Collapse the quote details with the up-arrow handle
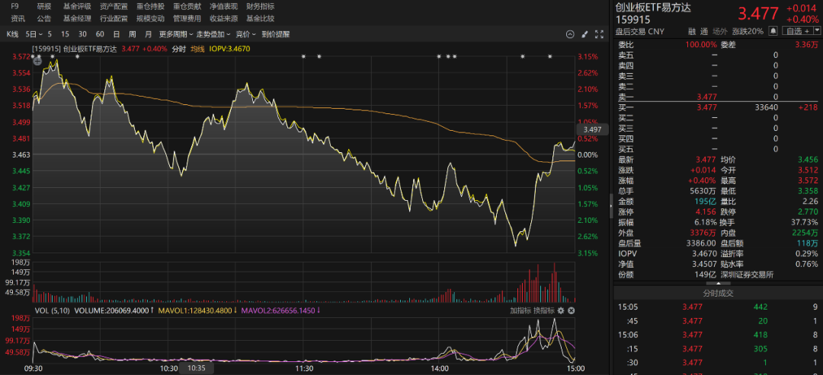The width and height of the screenshot is (823, 375). click(719, 284)
